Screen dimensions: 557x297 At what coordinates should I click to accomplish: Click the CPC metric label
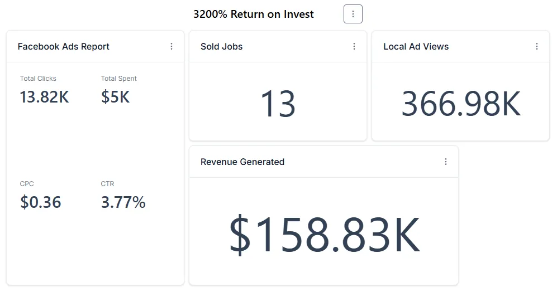point(27,184)
